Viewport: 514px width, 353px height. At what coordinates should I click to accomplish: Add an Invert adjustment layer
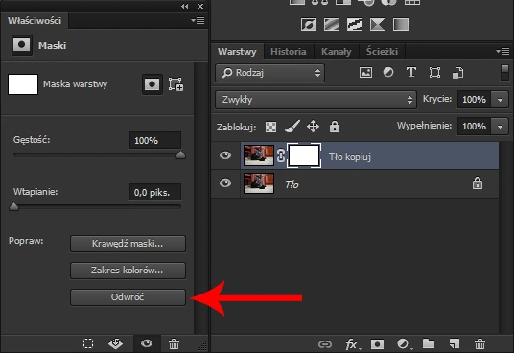309,24
